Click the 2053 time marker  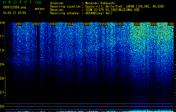tap(53, 24)
